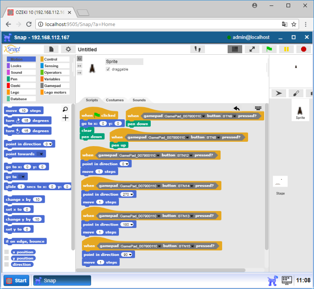Toggle y position watcher checkbox
Image resolution: width=314 pixels, height=289 pixels.
point(7,258)
